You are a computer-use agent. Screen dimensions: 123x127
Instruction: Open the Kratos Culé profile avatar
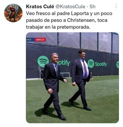(13, 13)
